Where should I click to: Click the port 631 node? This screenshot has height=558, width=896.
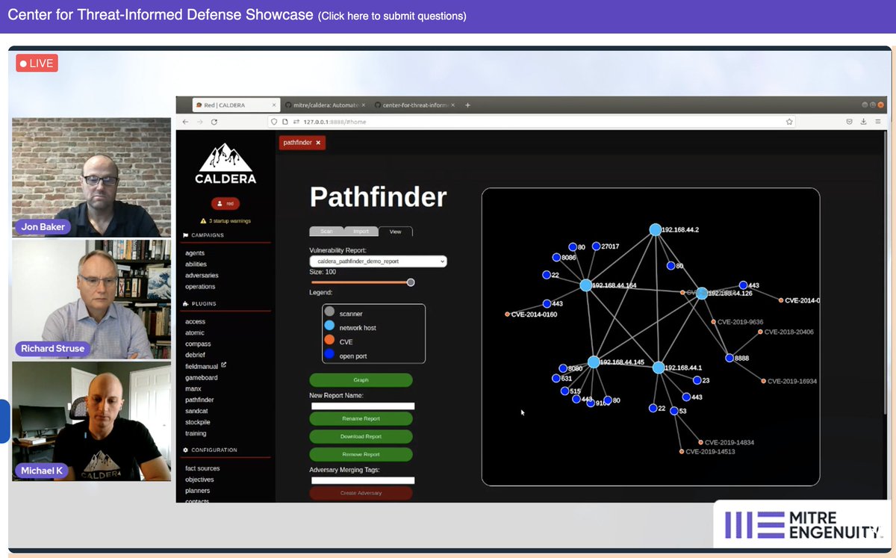[556, 379]
